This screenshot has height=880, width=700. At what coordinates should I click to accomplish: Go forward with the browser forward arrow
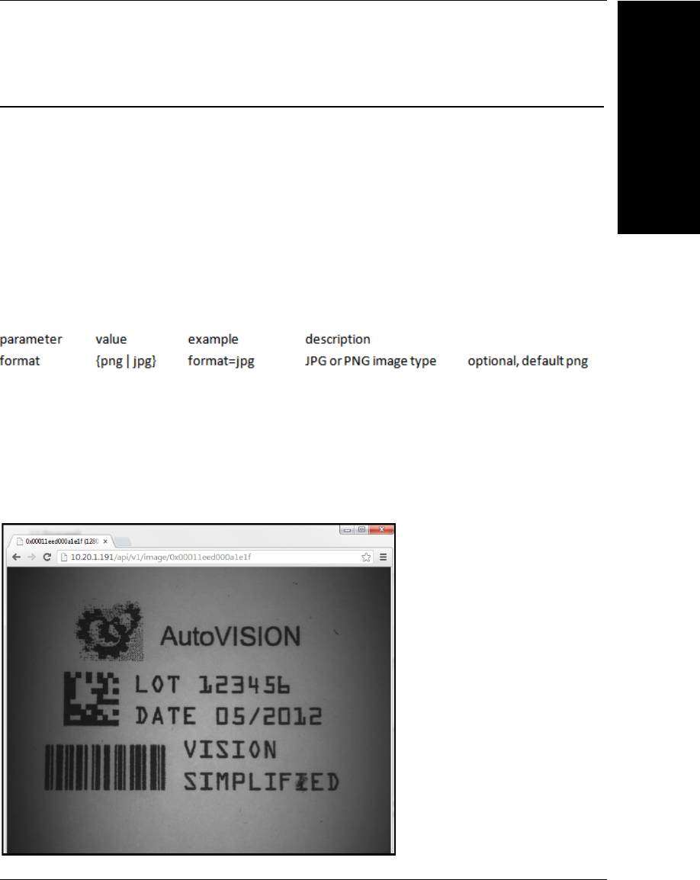coord(31,557)
